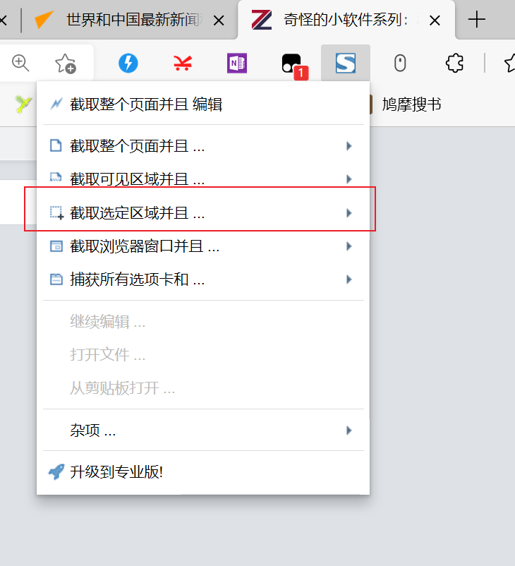Open the 杂项 submenu
The image size is (515, 566).
[92, 430]
